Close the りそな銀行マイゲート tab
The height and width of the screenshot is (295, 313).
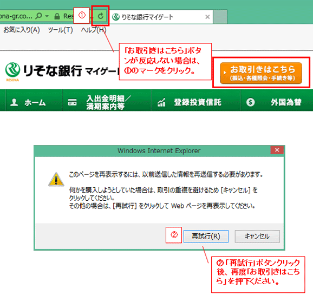point(207,17)
